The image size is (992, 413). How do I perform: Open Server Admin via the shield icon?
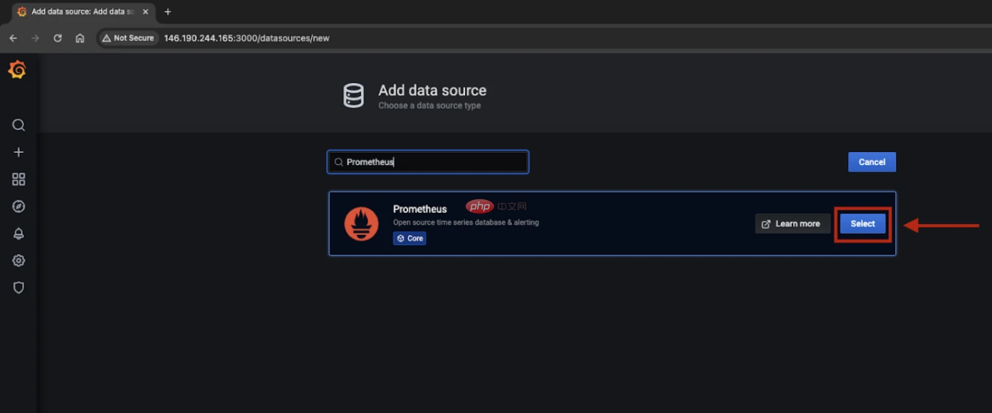point(18,288)
